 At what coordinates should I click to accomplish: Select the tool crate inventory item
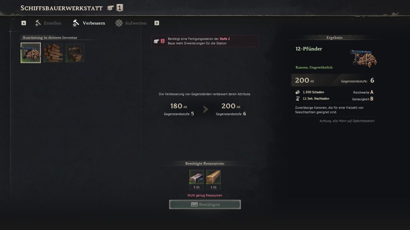pos(75,53)
